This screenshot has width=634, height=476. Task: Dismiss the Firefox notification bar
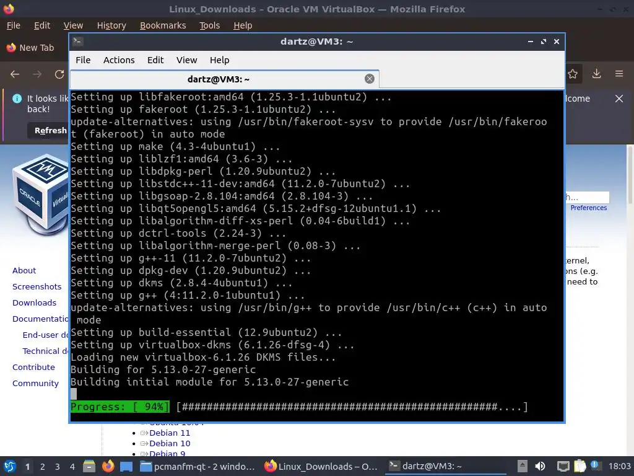pos(619,99)
